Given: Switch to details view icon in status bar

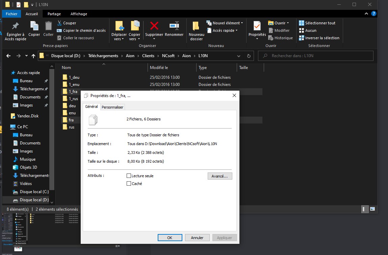Looking at the screenshot, I should pos(365,209).
